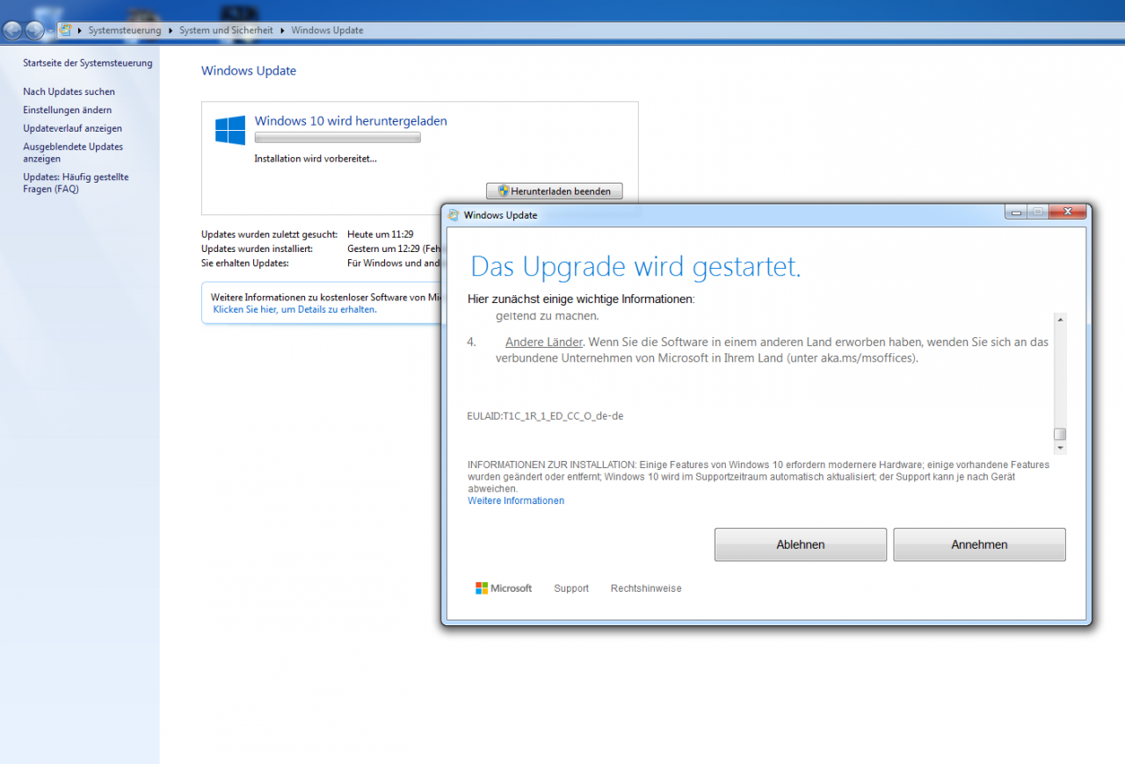Expand arrow before Systemsteuerung breadcrumb

click(x=79, y=30)
